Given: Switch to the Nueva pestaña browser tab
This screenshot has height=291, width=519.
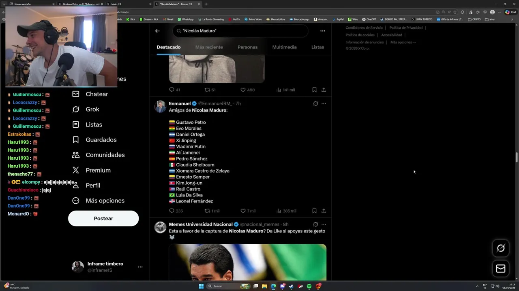Looking at the screenshot, I should tap(32, 4).
